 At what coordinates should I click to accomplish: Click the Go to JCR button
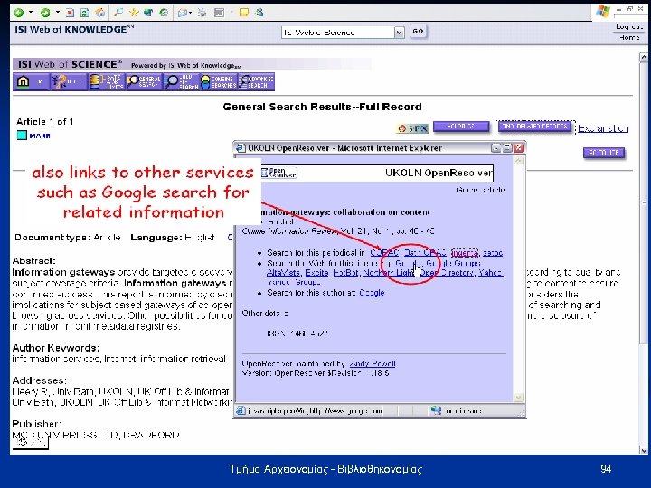coord(604,153)
